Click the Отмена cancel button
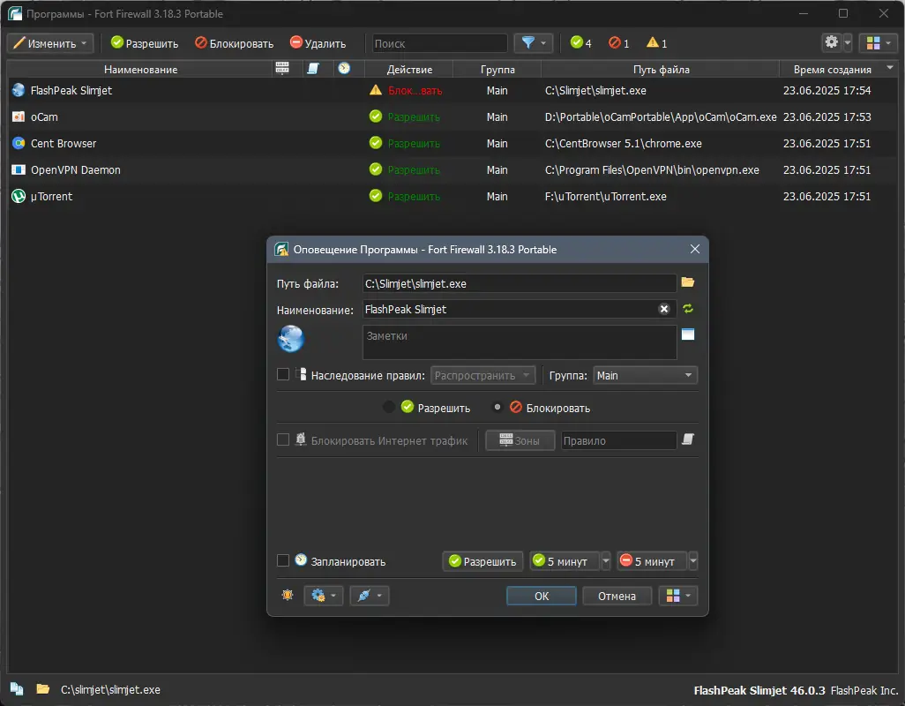Screen dimensions: 905x706 click(x=617, y=596)
